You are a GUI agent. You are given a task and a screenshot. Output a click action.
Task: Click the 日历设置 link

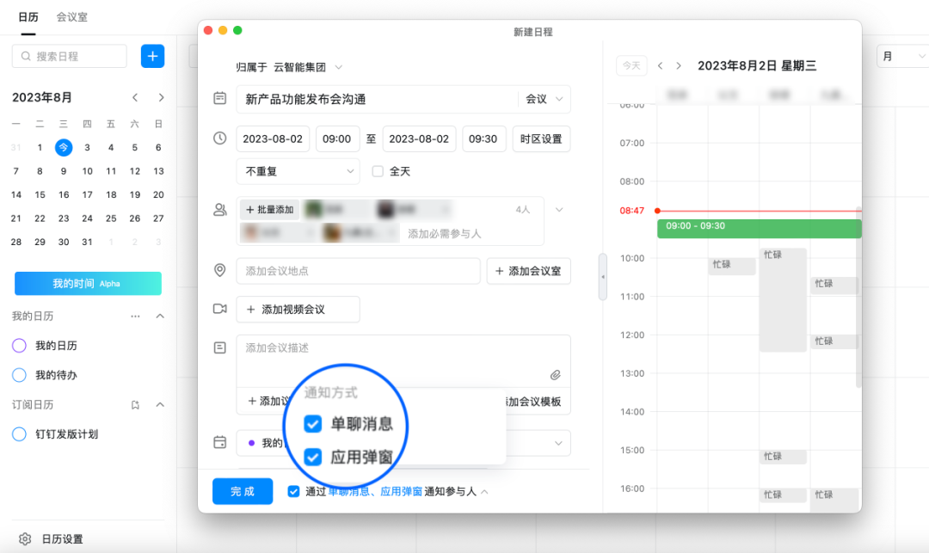coord(62,538)
